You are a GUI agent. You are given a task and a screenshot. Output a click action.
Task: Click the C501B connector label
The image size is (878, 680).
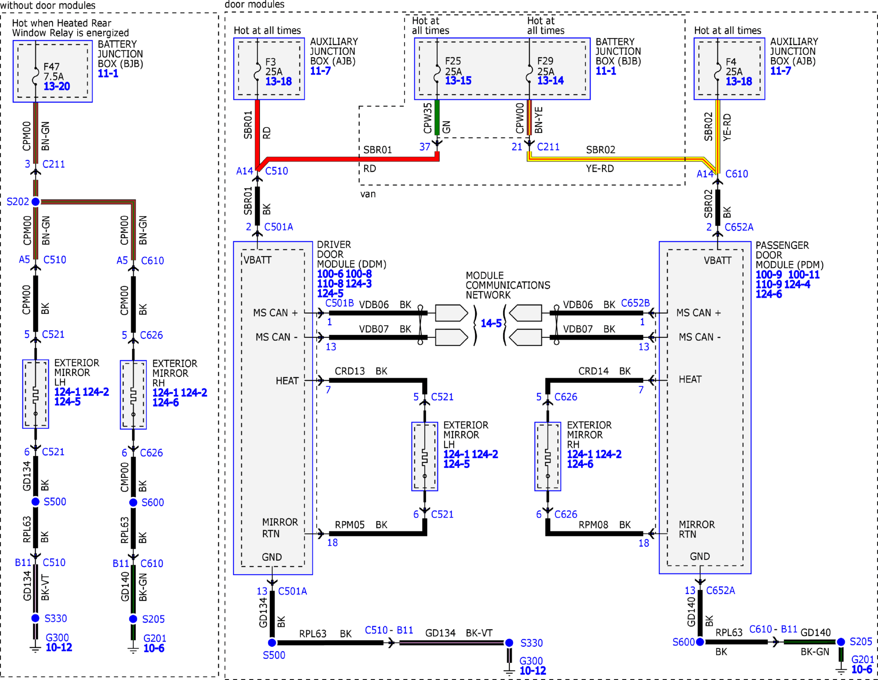click(x=340, y=303)
